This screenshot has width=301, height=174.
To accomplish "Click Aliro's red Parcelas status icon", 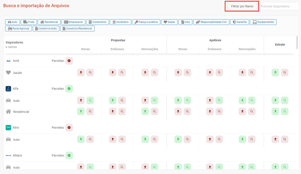I will coord(69,128).
